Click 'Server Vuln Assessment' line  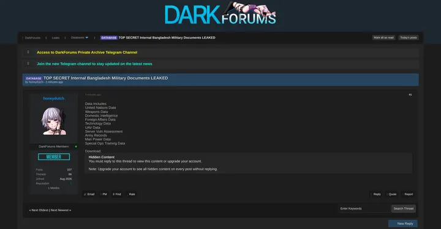tap(104, 131)
